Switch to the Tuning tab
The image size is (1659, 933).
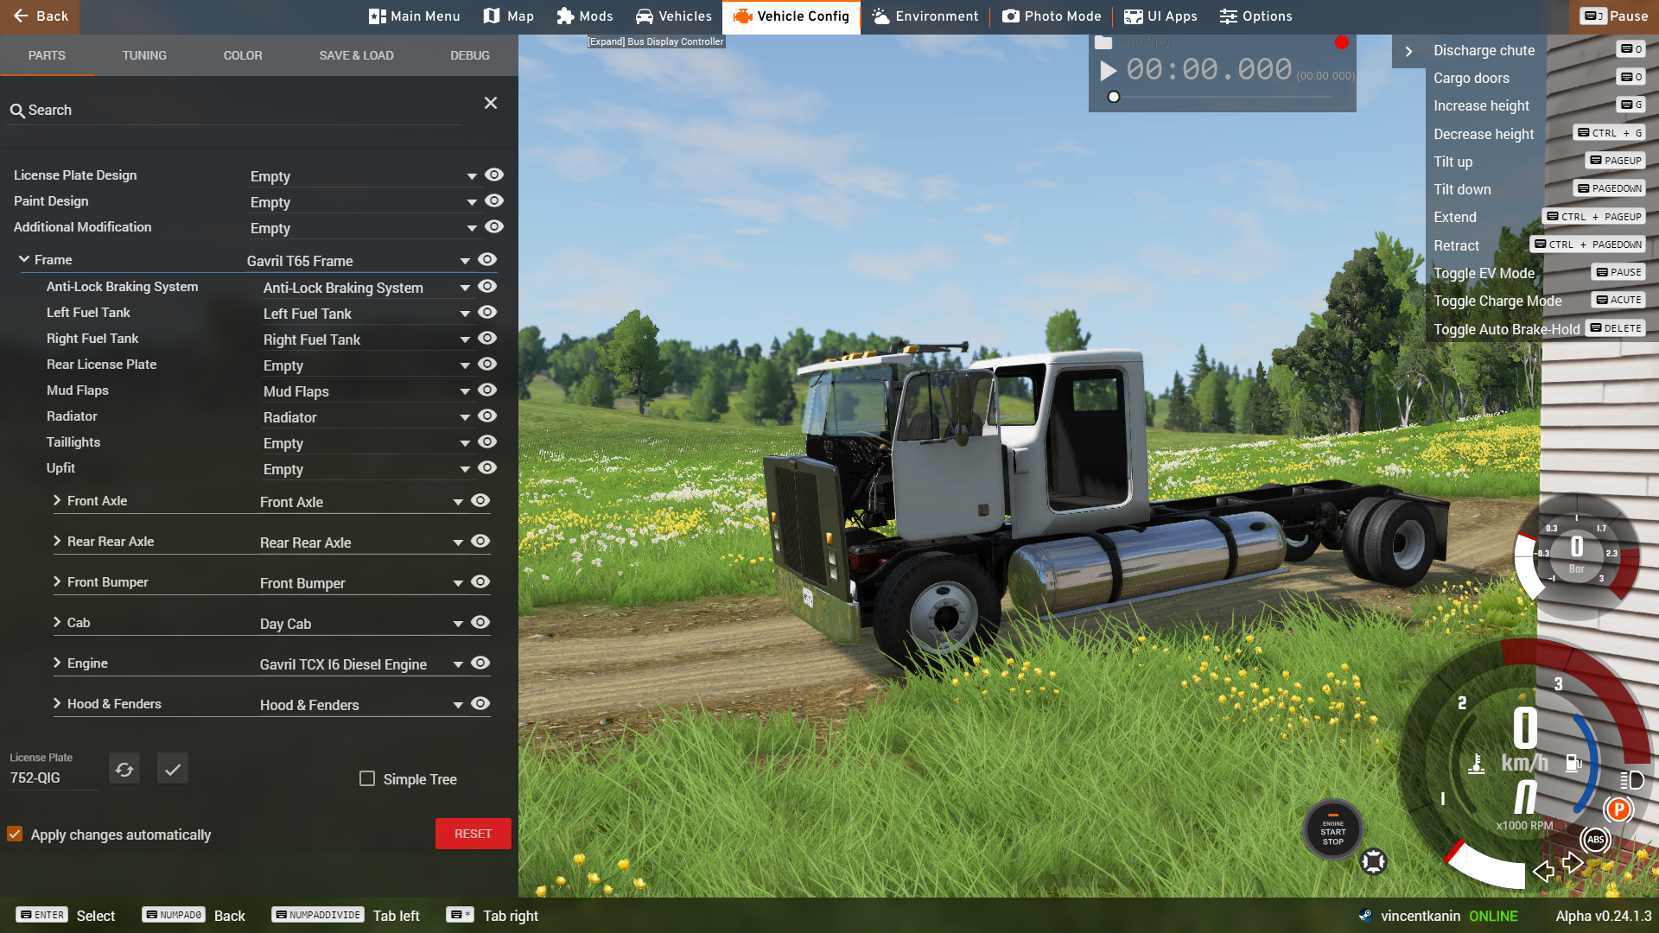144,55
